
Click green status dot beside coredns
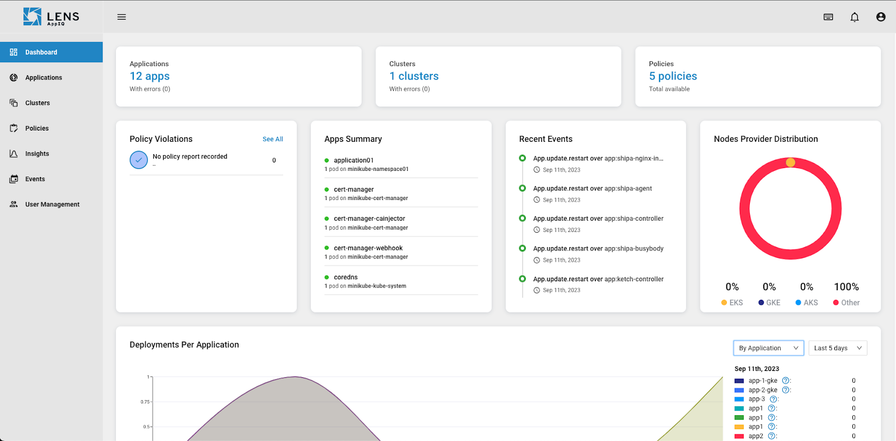tap(326, 277)
